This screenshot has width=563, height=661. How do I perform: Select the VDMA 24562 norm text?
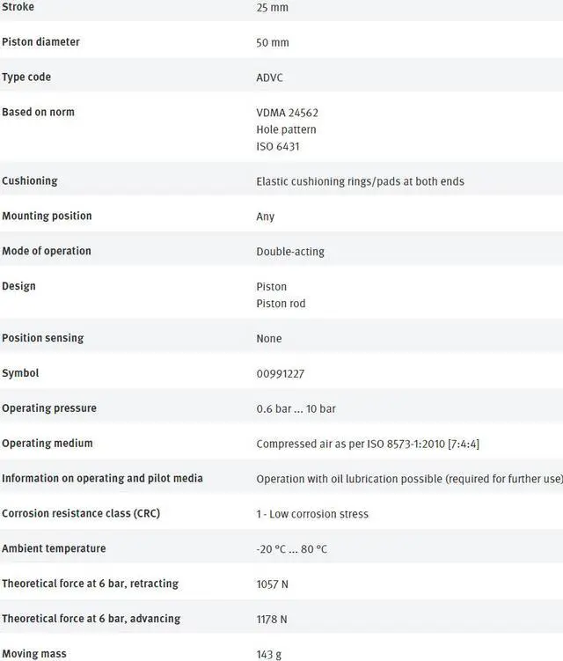tap(287, 113)
